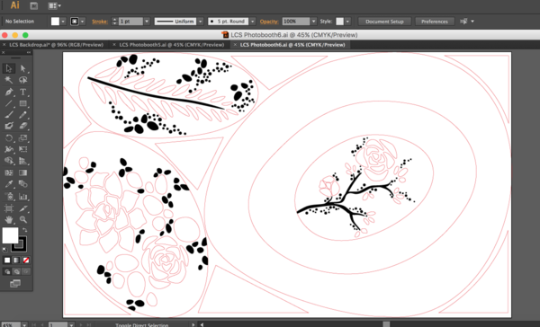Select the Selection (black arrow) tool
This screenshot has width=540, height=327.
(x=9, y=68)
